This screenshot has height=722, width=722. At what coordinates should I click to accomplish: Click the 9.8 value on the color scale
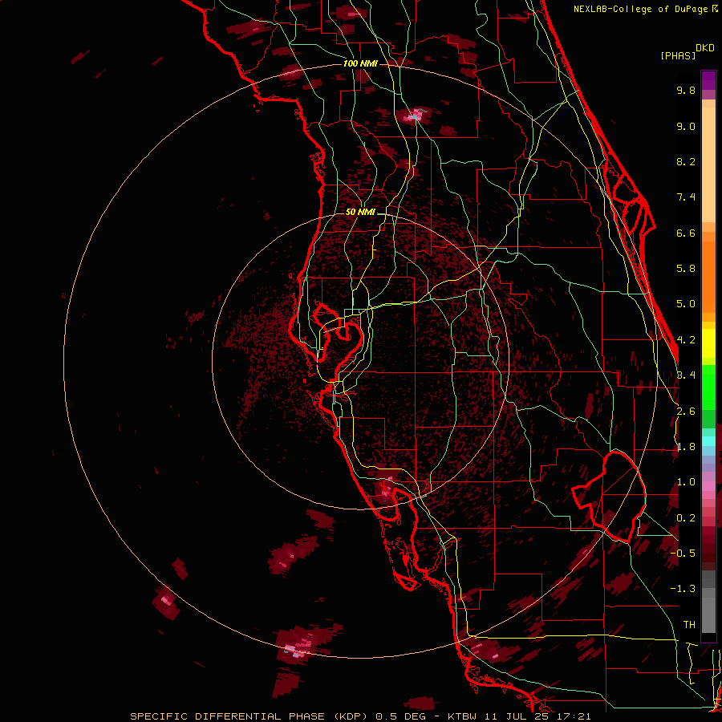(686, 90)
